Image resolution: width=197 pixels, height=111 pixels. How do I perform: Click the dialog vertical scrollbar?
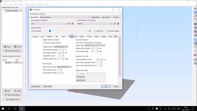120,57
